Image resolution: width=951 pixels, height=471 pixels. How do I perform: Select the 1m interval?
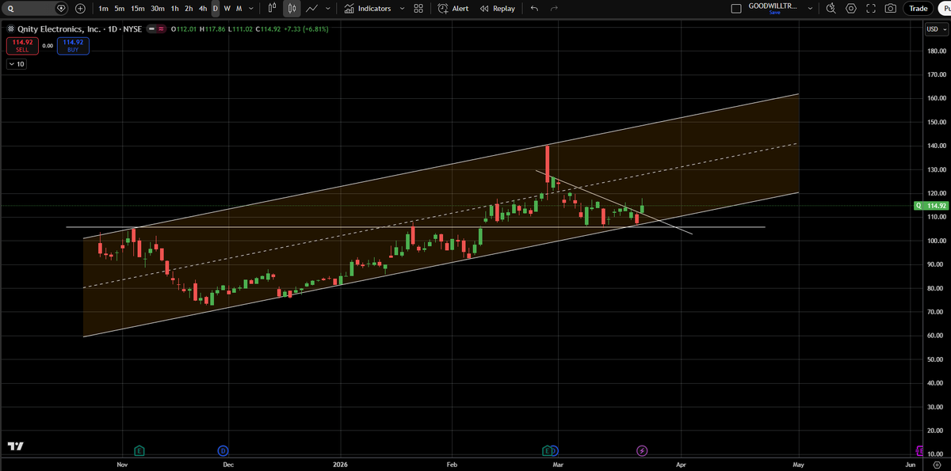click(103, 9)
